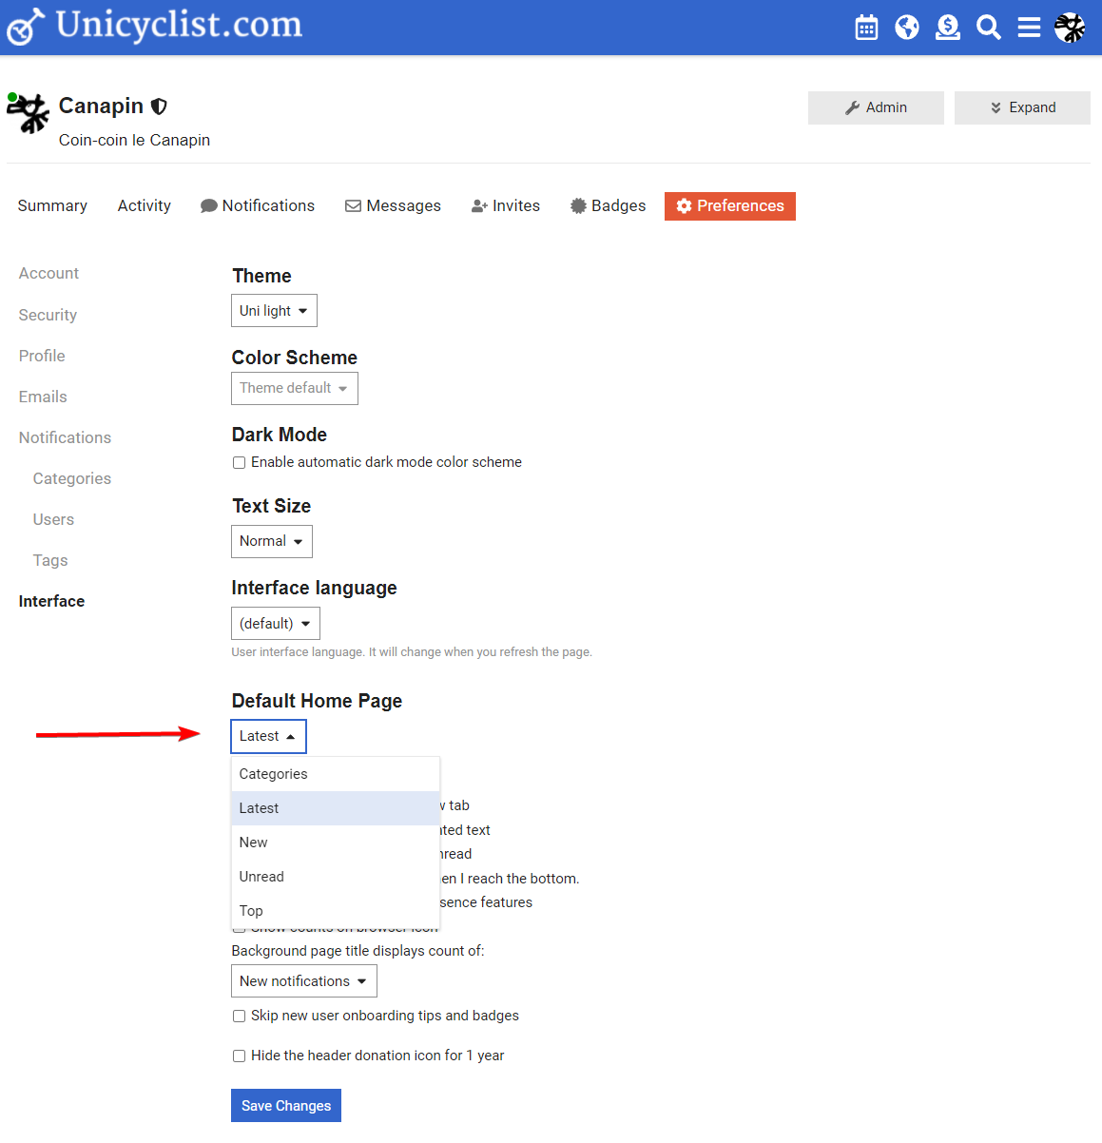The image size is (1102, 1143).
Task: Click the globe map icon in header
Action: coord(907,28)
